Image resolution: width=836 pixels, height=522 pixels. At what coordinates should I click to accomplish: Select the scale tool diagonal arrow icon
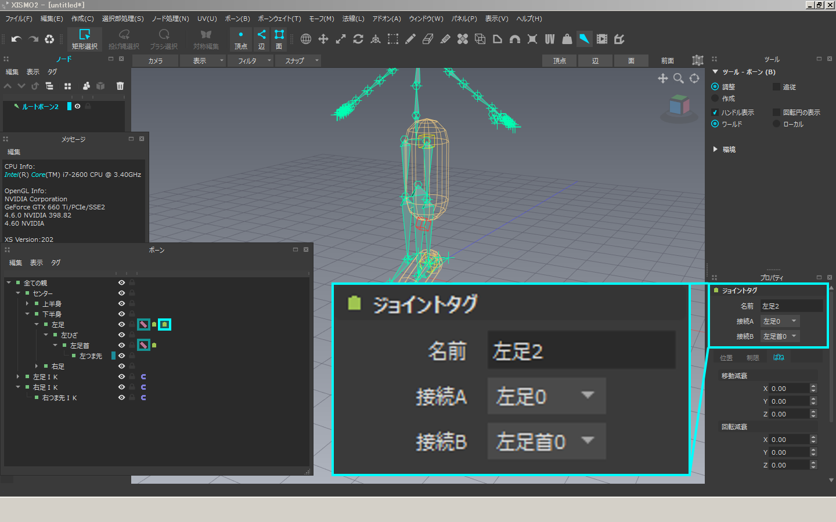coord(341,39)
